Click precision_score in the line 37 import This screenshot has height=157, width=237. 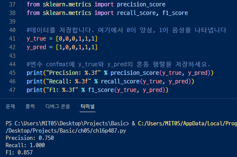[x=141, y=5]
